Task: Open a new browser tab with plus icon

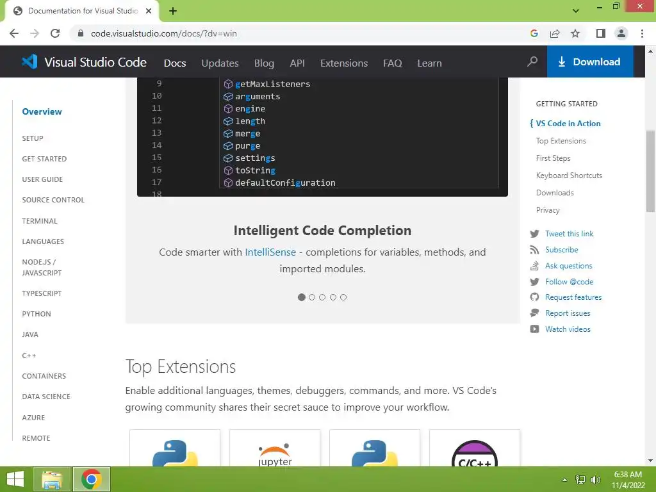Action: coord(173,11)
